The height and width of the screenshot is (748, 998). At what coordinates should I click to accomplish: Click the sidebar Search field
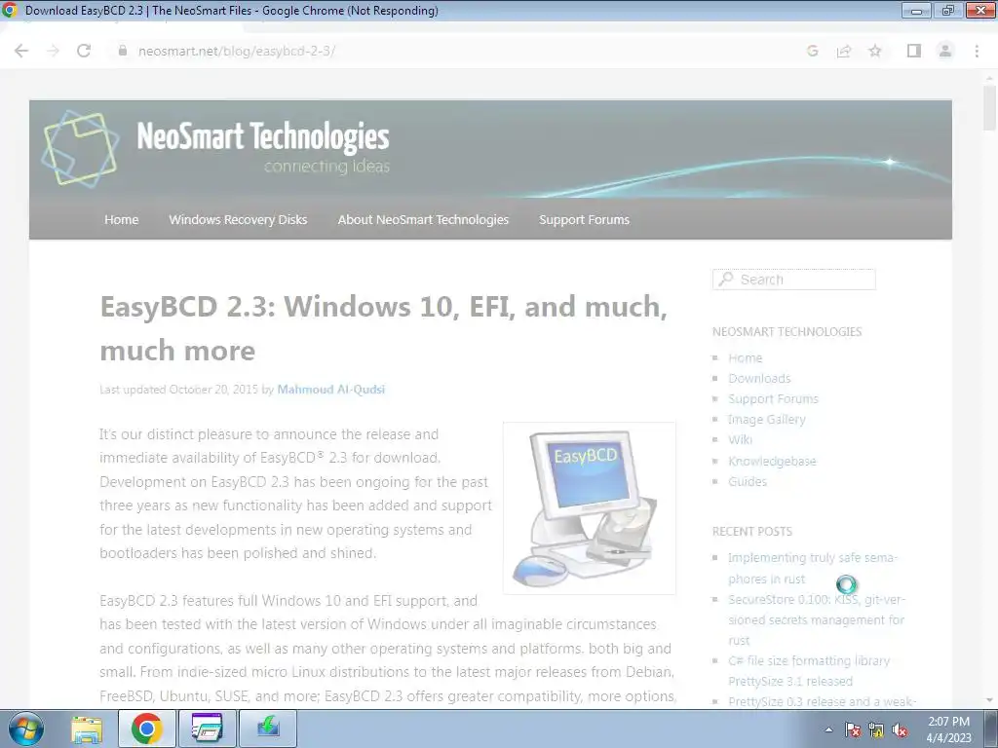click(793, 280)
